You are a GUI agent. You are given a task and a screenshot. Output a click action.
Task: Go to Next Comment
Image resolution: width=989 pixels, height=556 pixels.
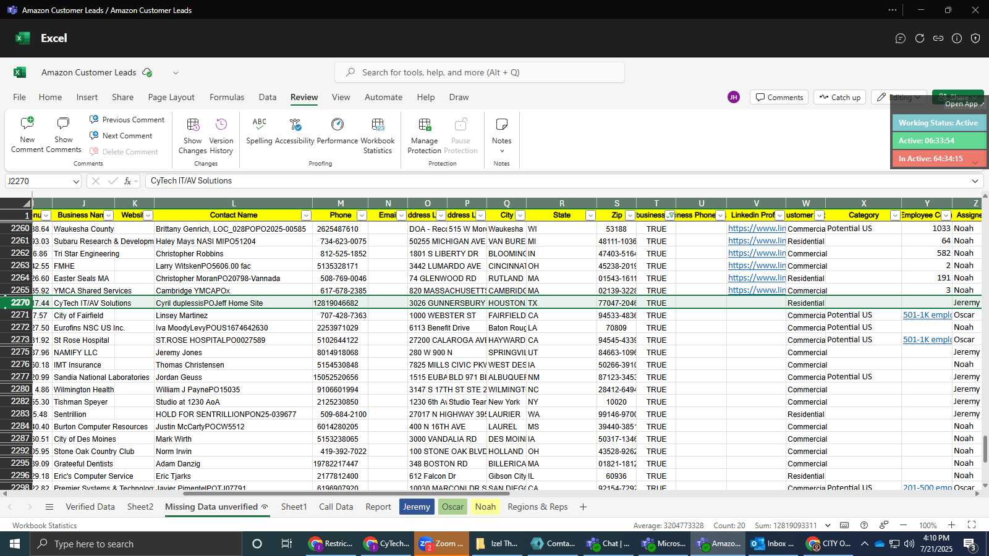[x=121, y=135]
